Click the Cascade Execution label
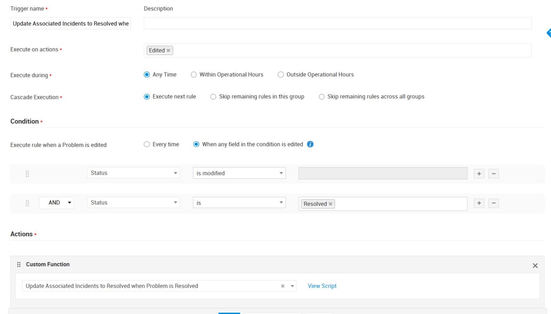Viewport: 551px width, 314px height. click(35, 97)
